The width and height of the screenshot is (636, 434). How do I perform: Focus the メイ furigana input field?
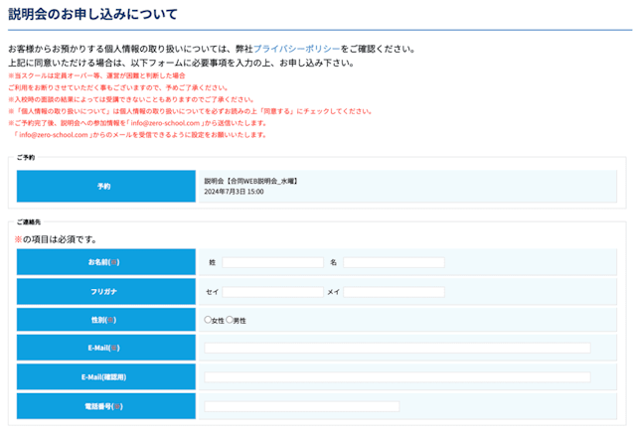[x=394, y=292]
